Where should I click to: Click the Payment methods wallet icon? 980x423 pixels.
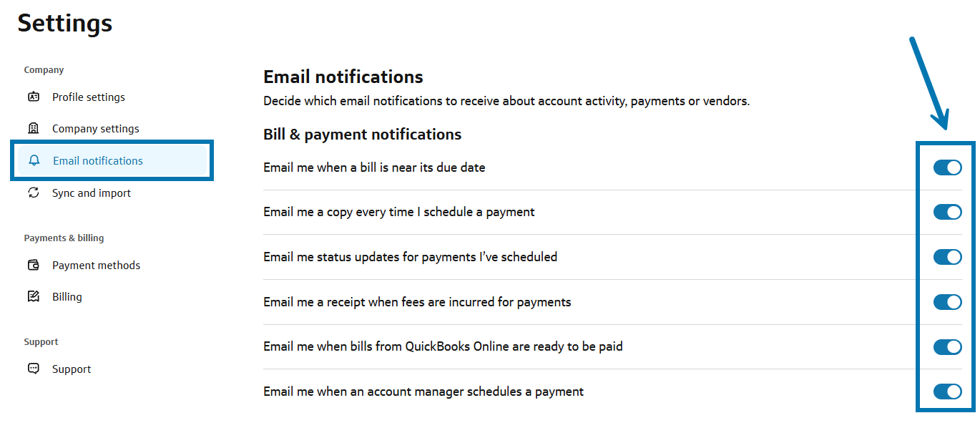click(x=34, y=265)
